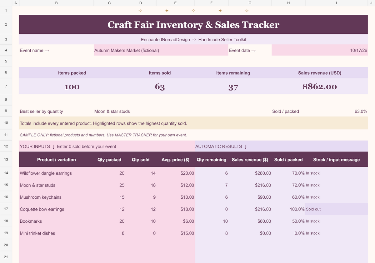The width and height of the screenshot is (375, 263).
Task: Select row 7 header
Action: (x=6, y=86)
